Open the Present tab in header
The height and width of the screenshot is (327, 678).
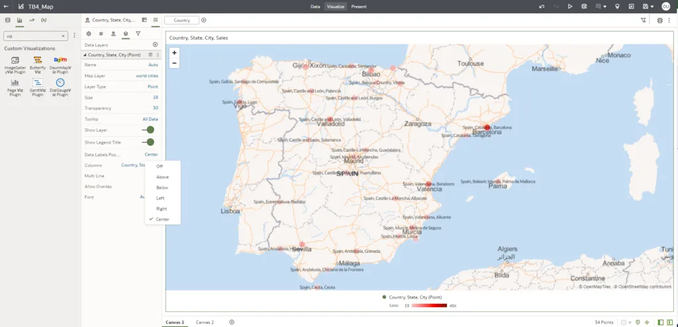[x=359, y=7]
